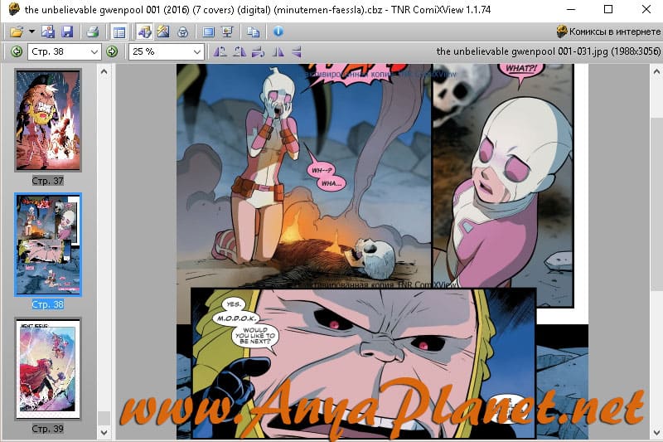Click the Стр. 37 label
The image size is (663, 442).
tap(48, 181)
